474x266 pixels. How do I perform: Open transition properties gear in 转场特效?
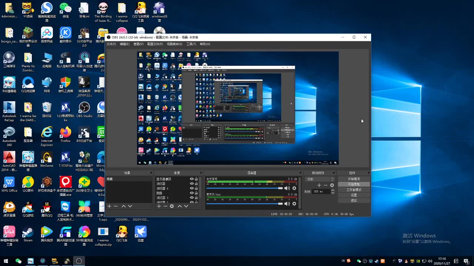pos(332,185)
